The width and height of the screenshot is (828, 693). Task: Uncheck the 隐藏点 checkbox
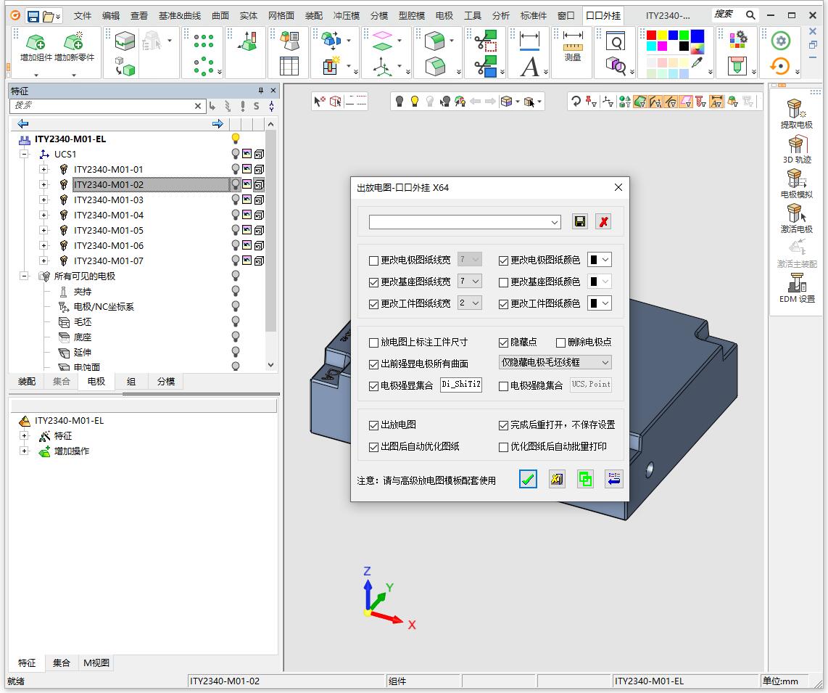(x=504, y=343)
